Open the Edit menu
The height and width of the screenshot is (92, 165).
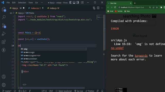coord(14,3)
